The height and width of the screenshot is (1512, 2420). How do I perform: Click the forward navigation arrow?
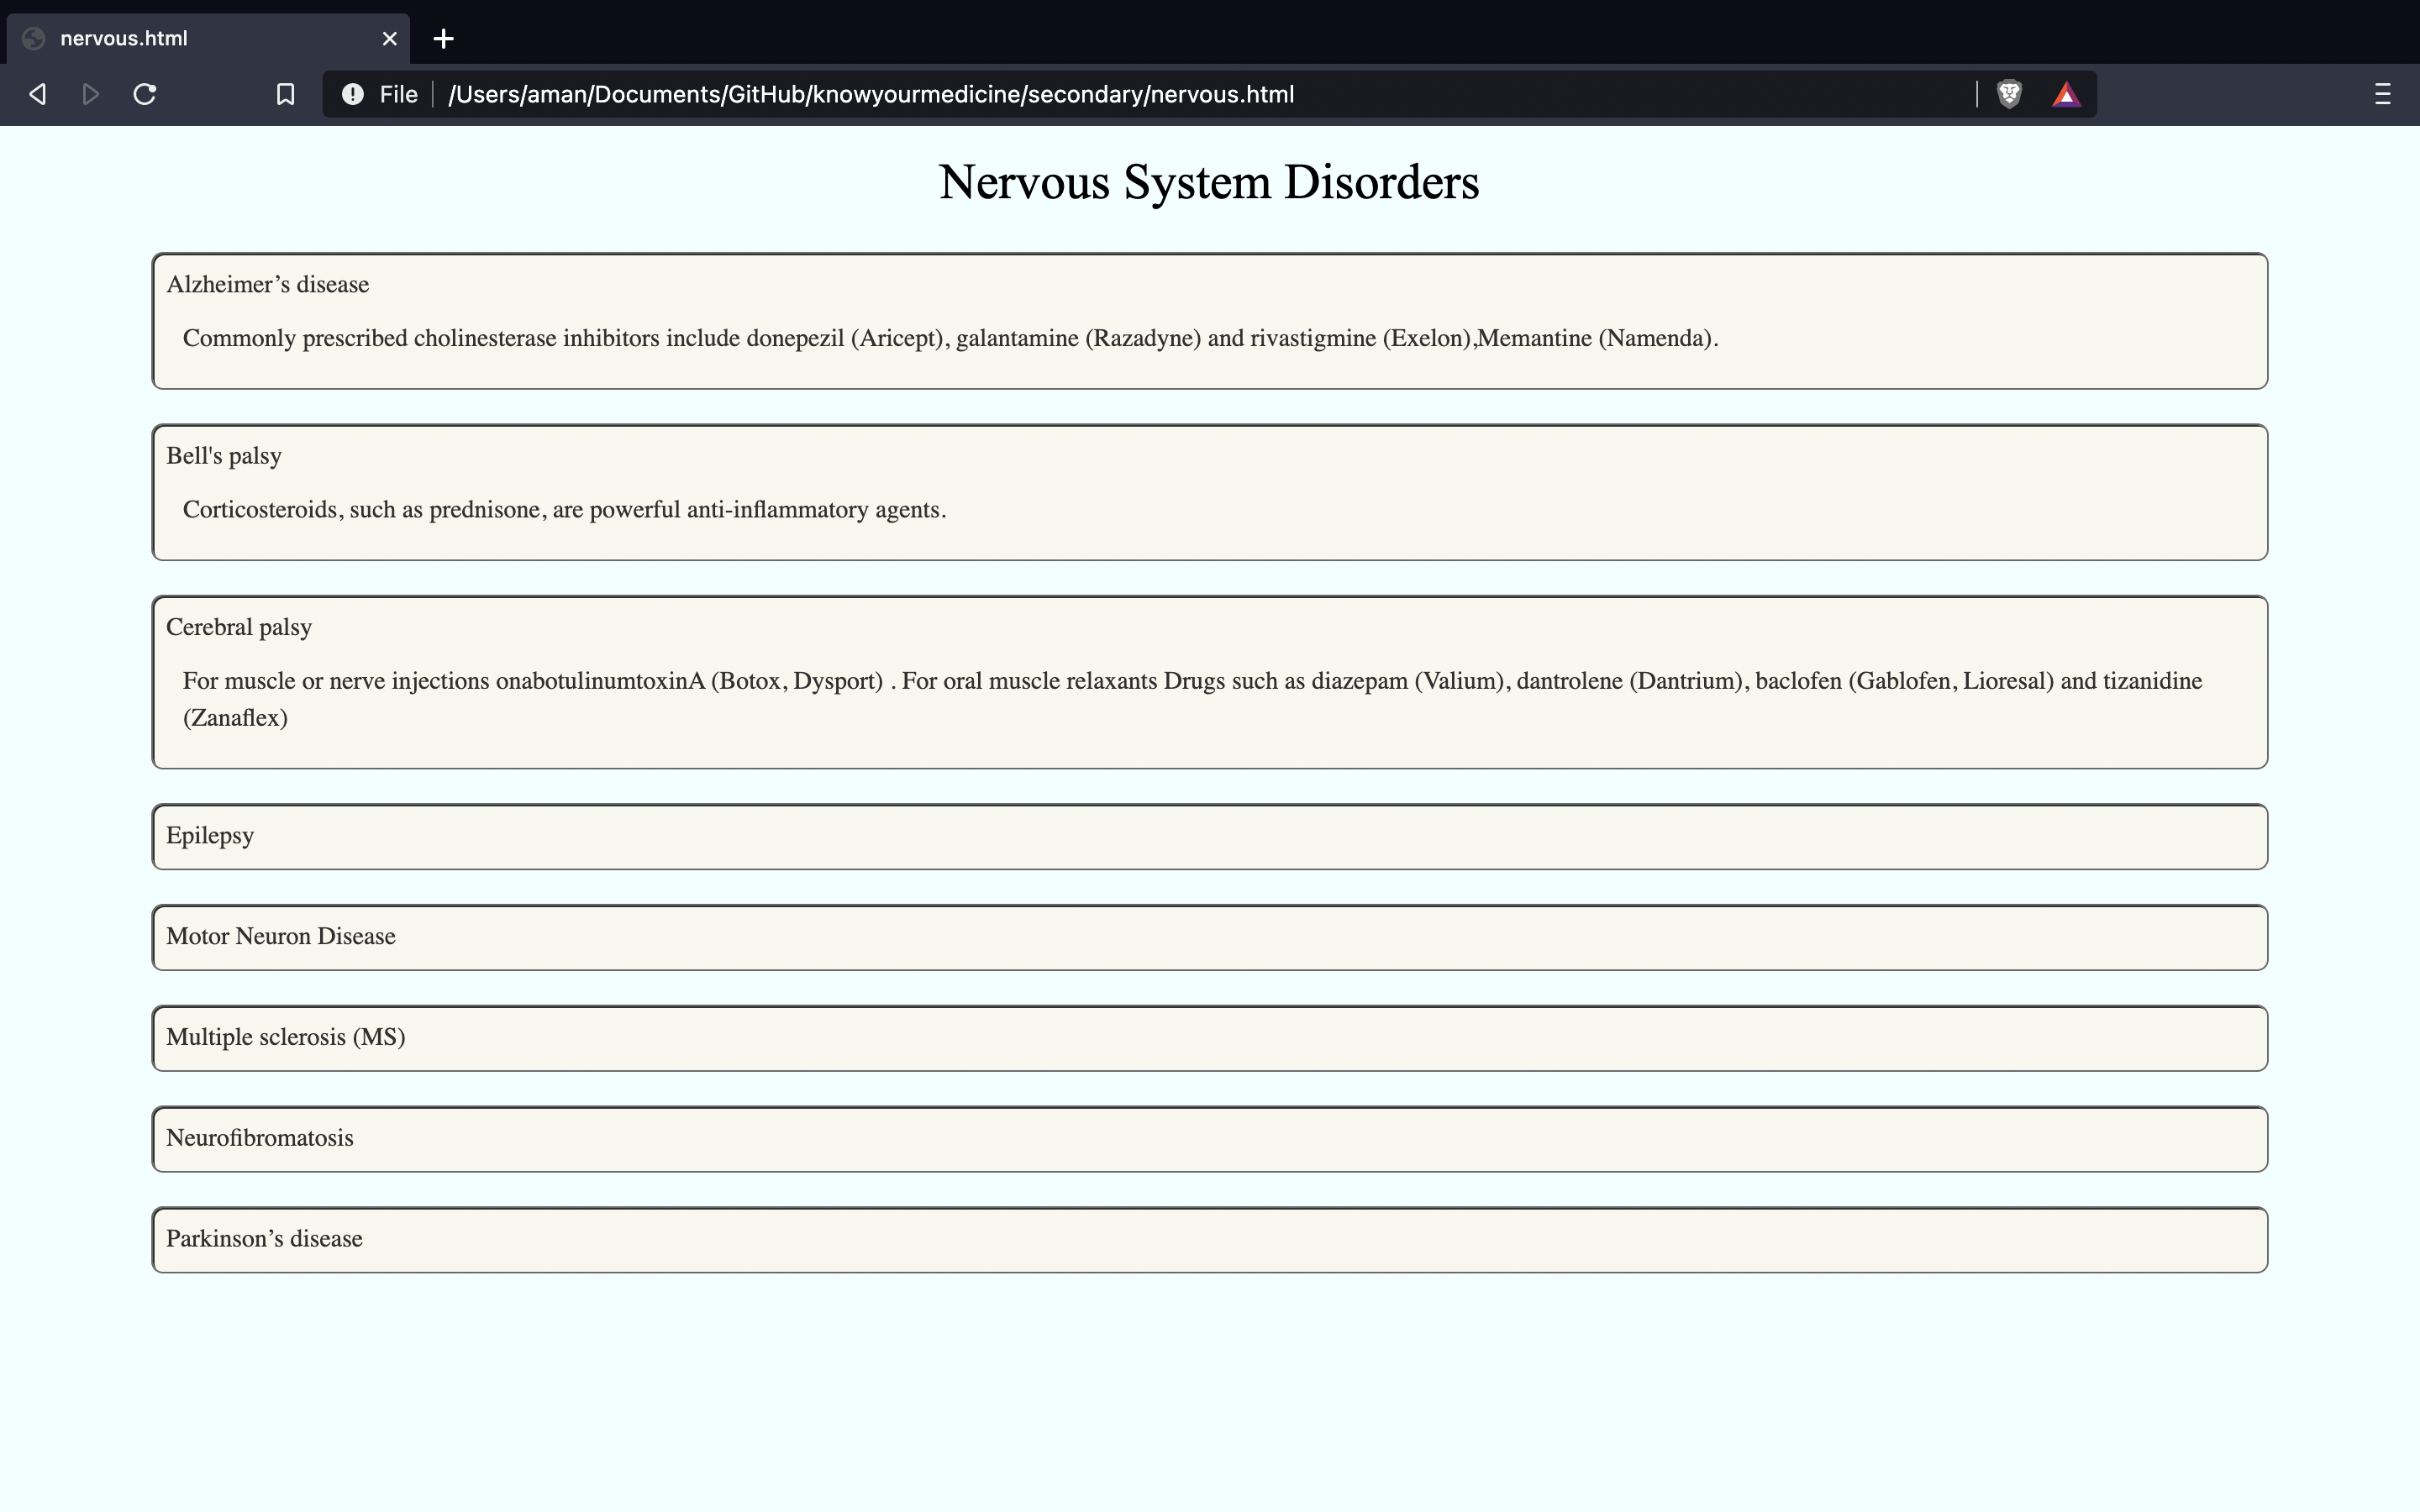coord(90,94)
